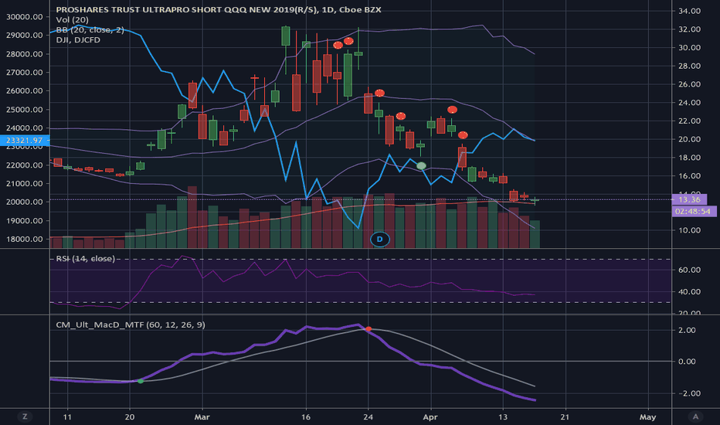Click the Z timezone button at bottom left
This screenshot has height=425, width=720.
point(25,416)
